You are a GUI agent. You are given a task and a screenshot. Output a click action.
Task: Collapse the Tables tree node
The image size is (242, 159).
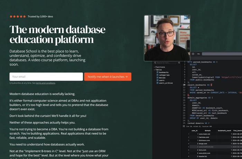[158, 69]
